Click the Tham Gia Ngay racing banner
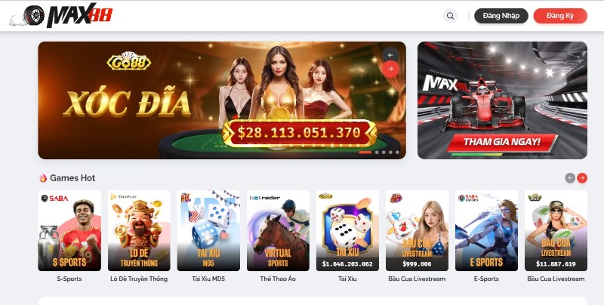 tap(502, 100)
